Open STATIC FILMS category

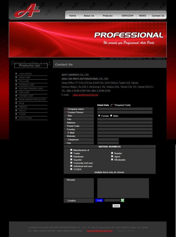pyautogui.click(x=25, y=118)
